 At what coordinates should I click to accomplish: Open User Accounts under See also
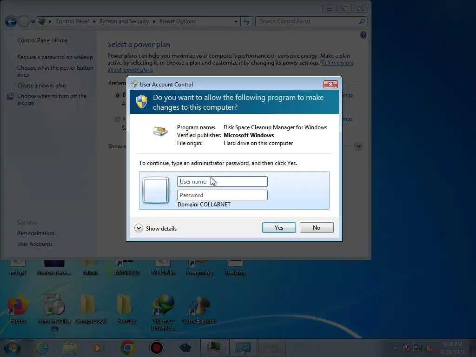pos(35,244)
